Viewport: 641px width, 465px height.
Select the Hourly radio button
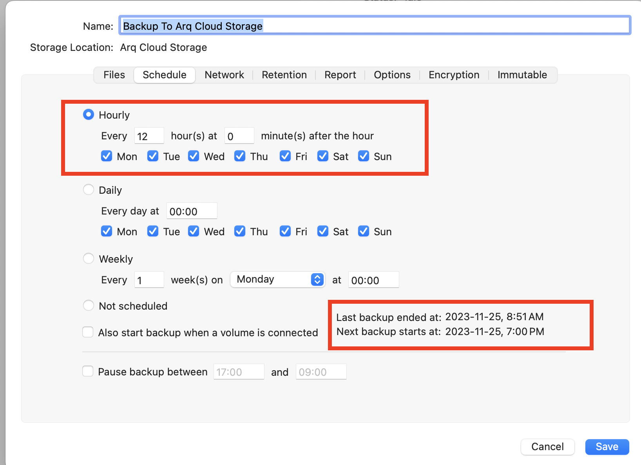tap(89, 115)
